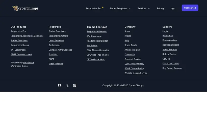Viewport: 207px width, 116px height.
Task: Open Login in the top navigation
Action: [x=172, y=8]
